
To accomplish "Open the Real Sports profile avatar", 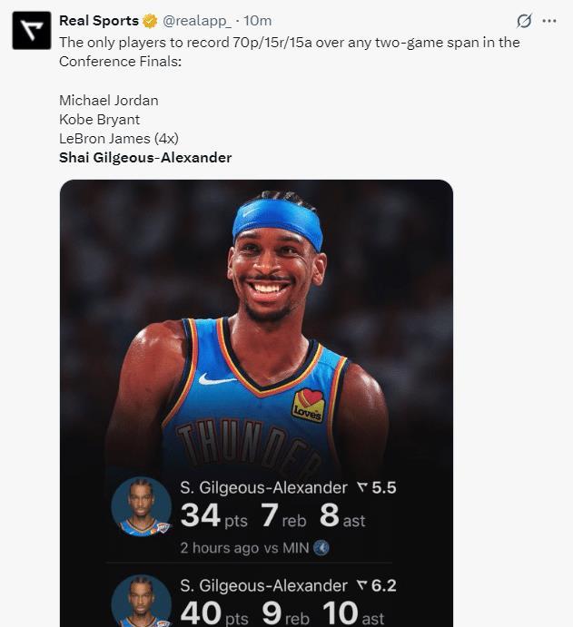I will pos(32,30).
